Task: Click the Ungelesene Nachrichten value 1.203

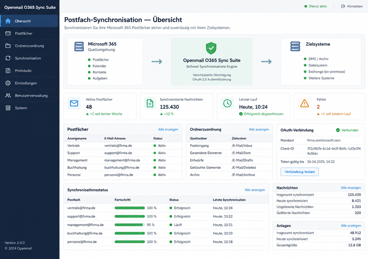Action: [x=356, y=206]
